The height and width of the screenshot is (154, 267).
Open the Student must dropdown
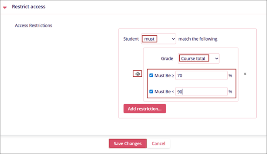[x=158, y=38]
